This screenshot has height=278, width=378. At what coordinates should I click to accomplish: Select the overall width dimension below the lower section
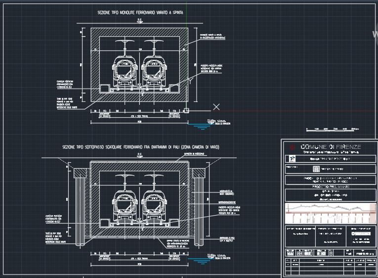point(139,265)
